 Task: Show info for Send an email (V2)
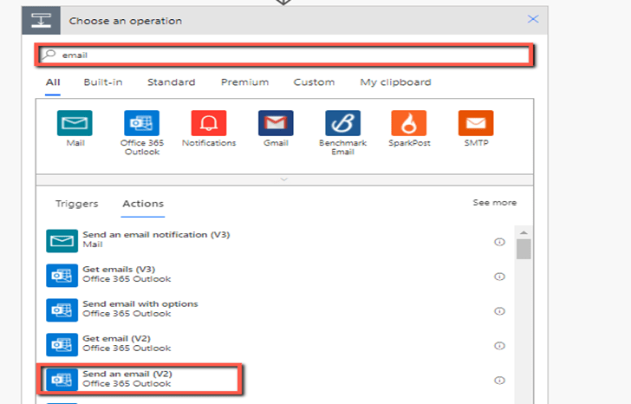pos(499,381)
